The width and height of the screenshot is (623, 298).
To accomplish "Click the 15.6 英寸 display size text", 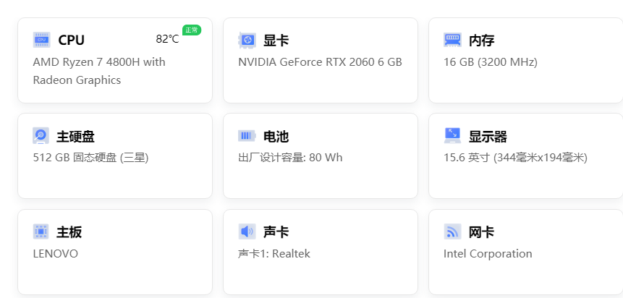I will coord(515,158).
